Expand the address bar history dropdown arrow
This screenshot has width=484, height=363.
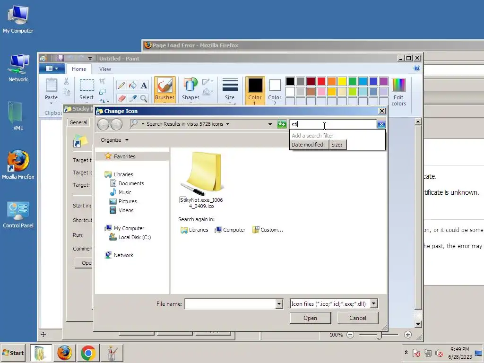click(x=270, y=124)
